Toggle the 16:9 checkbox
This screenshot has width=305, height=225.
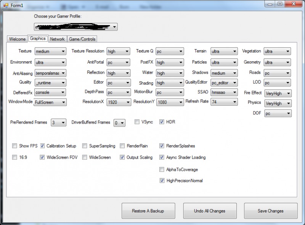14,157
